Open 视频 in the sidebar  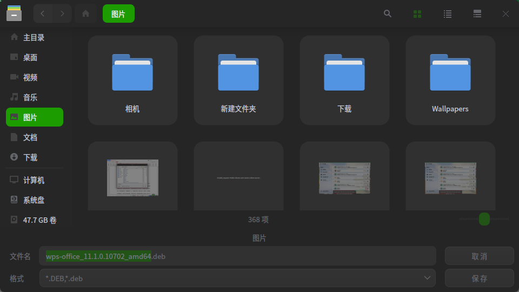tap(35, 77)
